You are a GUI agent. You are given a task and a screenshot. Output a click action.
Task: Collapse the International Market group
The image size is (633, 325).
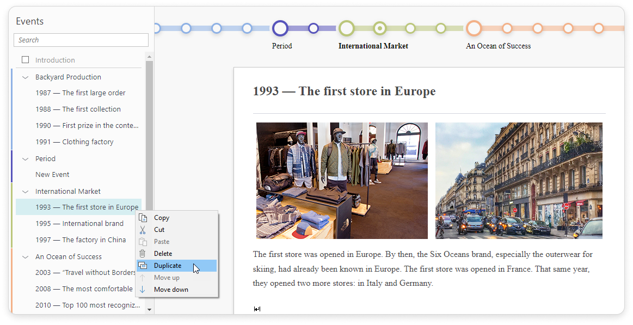26,192
